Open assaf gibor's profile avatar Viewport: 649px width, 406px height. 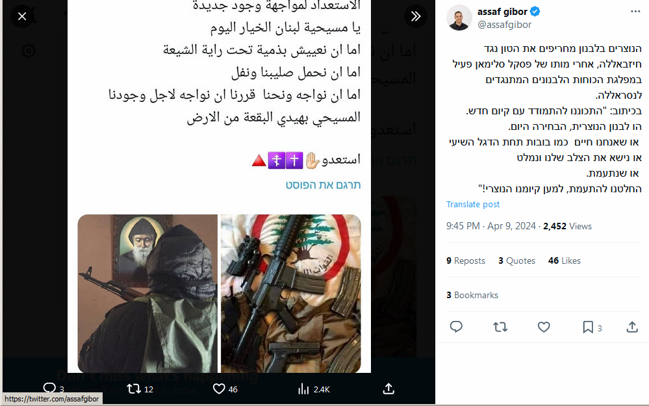459,18
